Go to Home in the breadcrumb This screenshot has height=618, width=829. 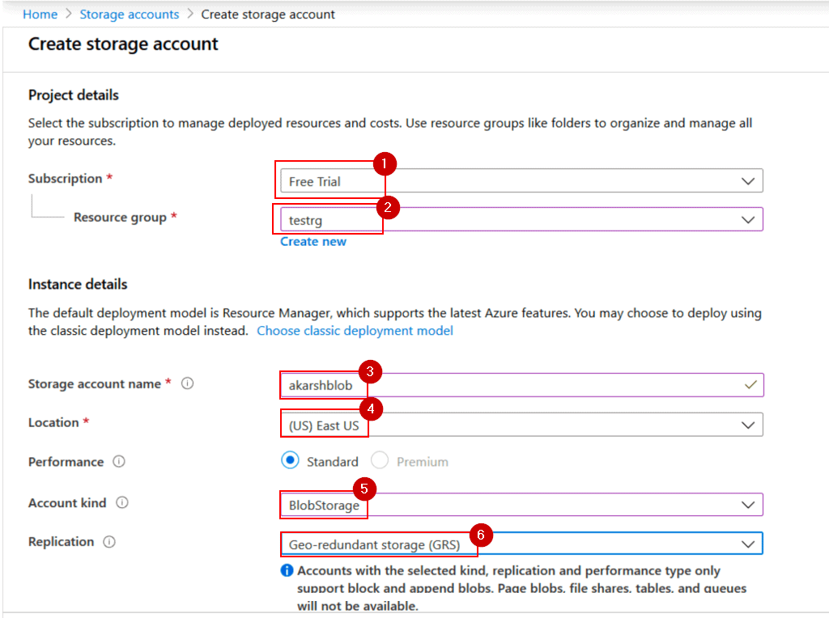(x=40, y=15)
